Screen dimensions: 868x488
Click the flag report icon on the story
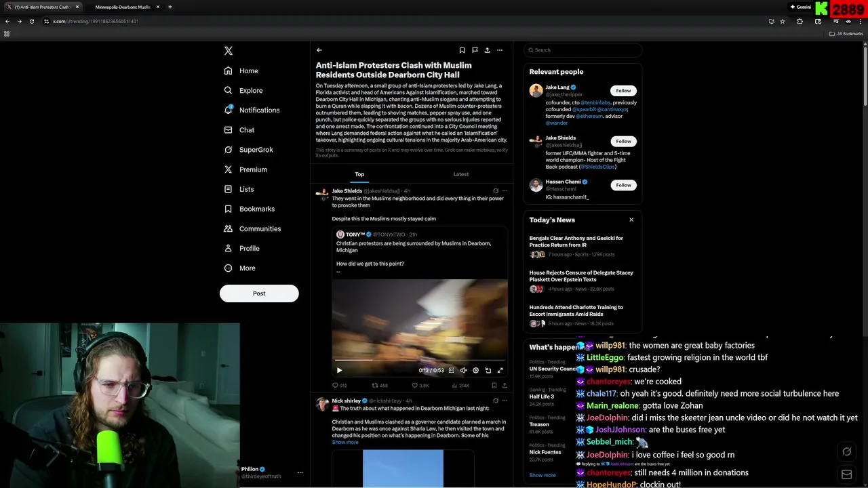(475, 50)
